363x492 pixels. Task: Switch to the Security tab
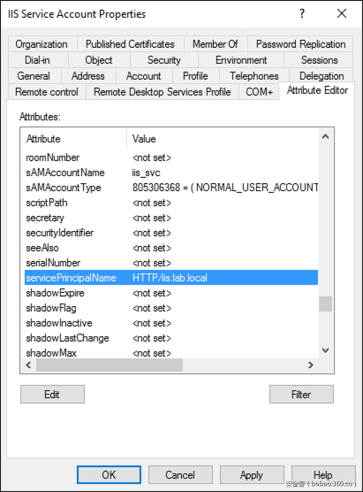164,60
